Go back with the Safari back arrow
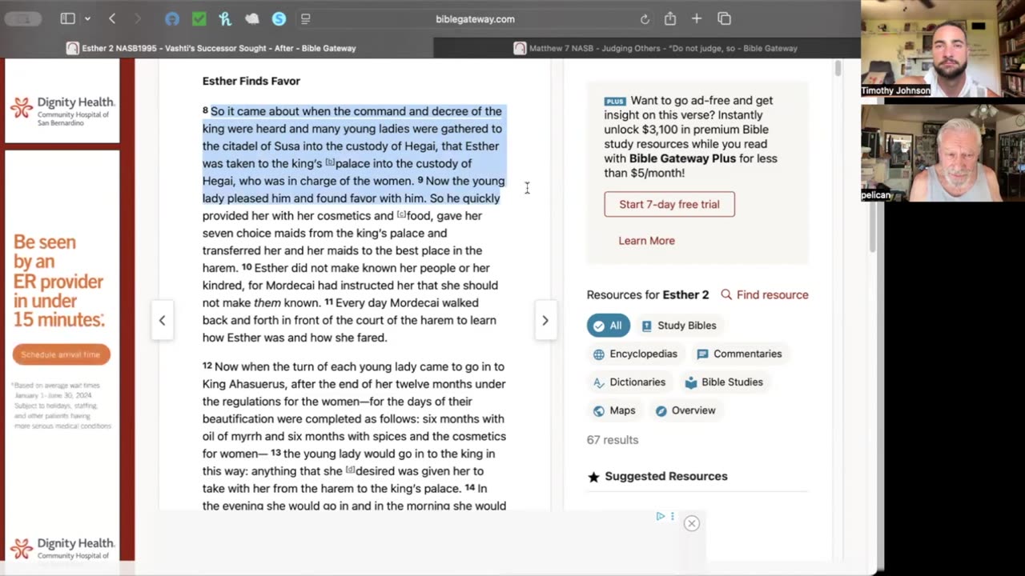 coord(112,18)
